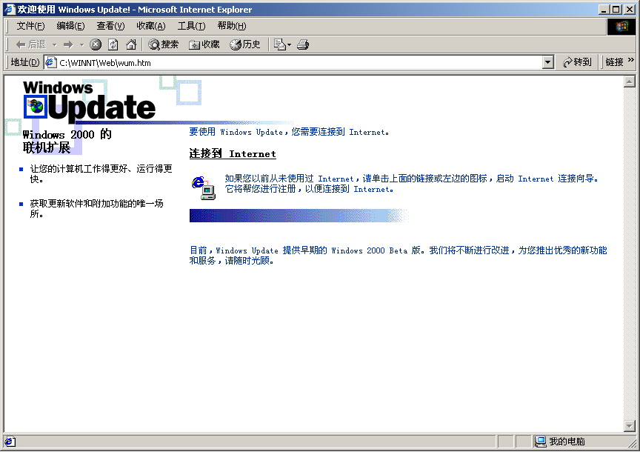Click the Windows Update globe logo icon
The image size is (640, 452).
tap(36, 107)
